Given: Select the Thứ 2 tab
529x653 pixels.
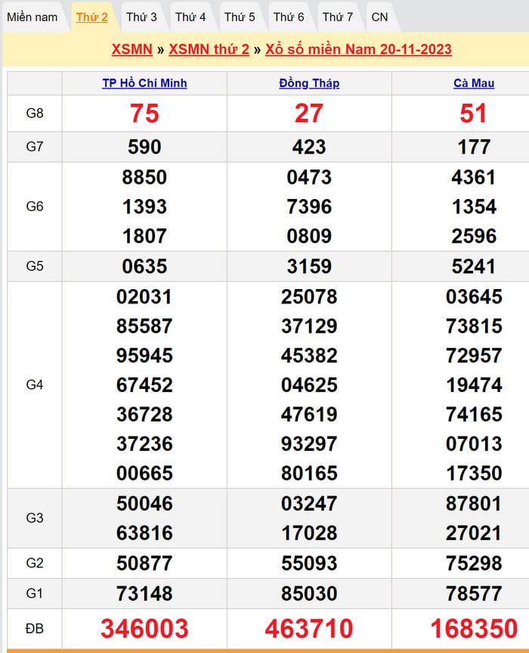Looking at the screenshot, I should coord(92,17).
